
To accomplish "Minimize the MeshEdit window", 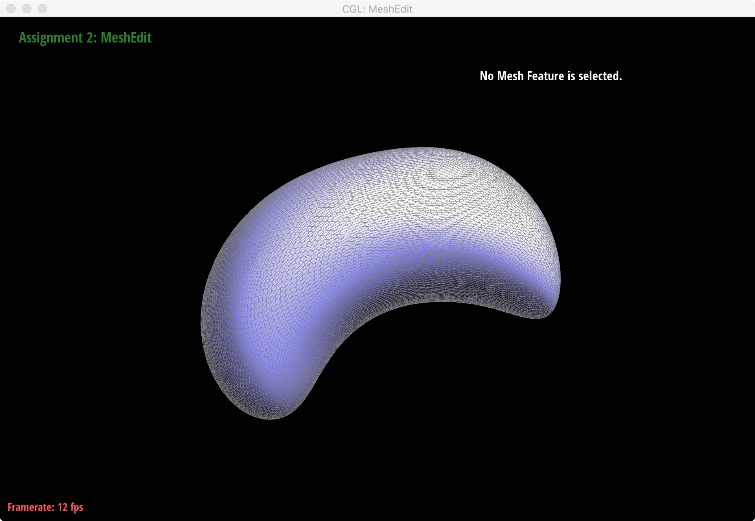I will 26,9.
